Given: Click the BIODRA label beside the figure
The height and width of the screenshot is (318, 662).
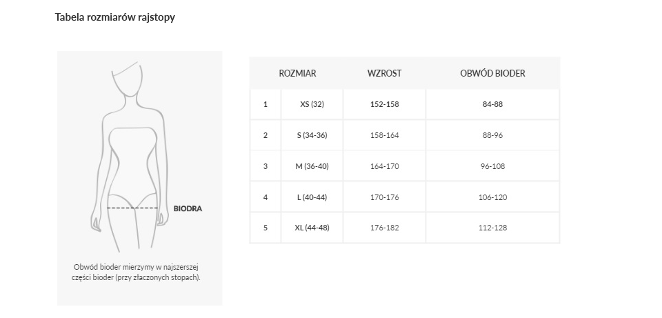Looking at the screenshot, I should 188,208.
